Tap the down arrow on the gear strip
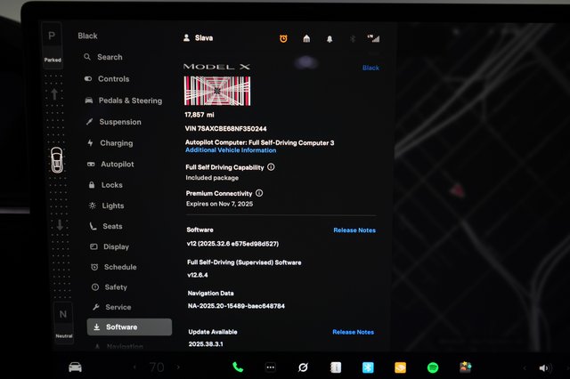The width and height of the screenshot is (570, 379). tap(60, 225)
